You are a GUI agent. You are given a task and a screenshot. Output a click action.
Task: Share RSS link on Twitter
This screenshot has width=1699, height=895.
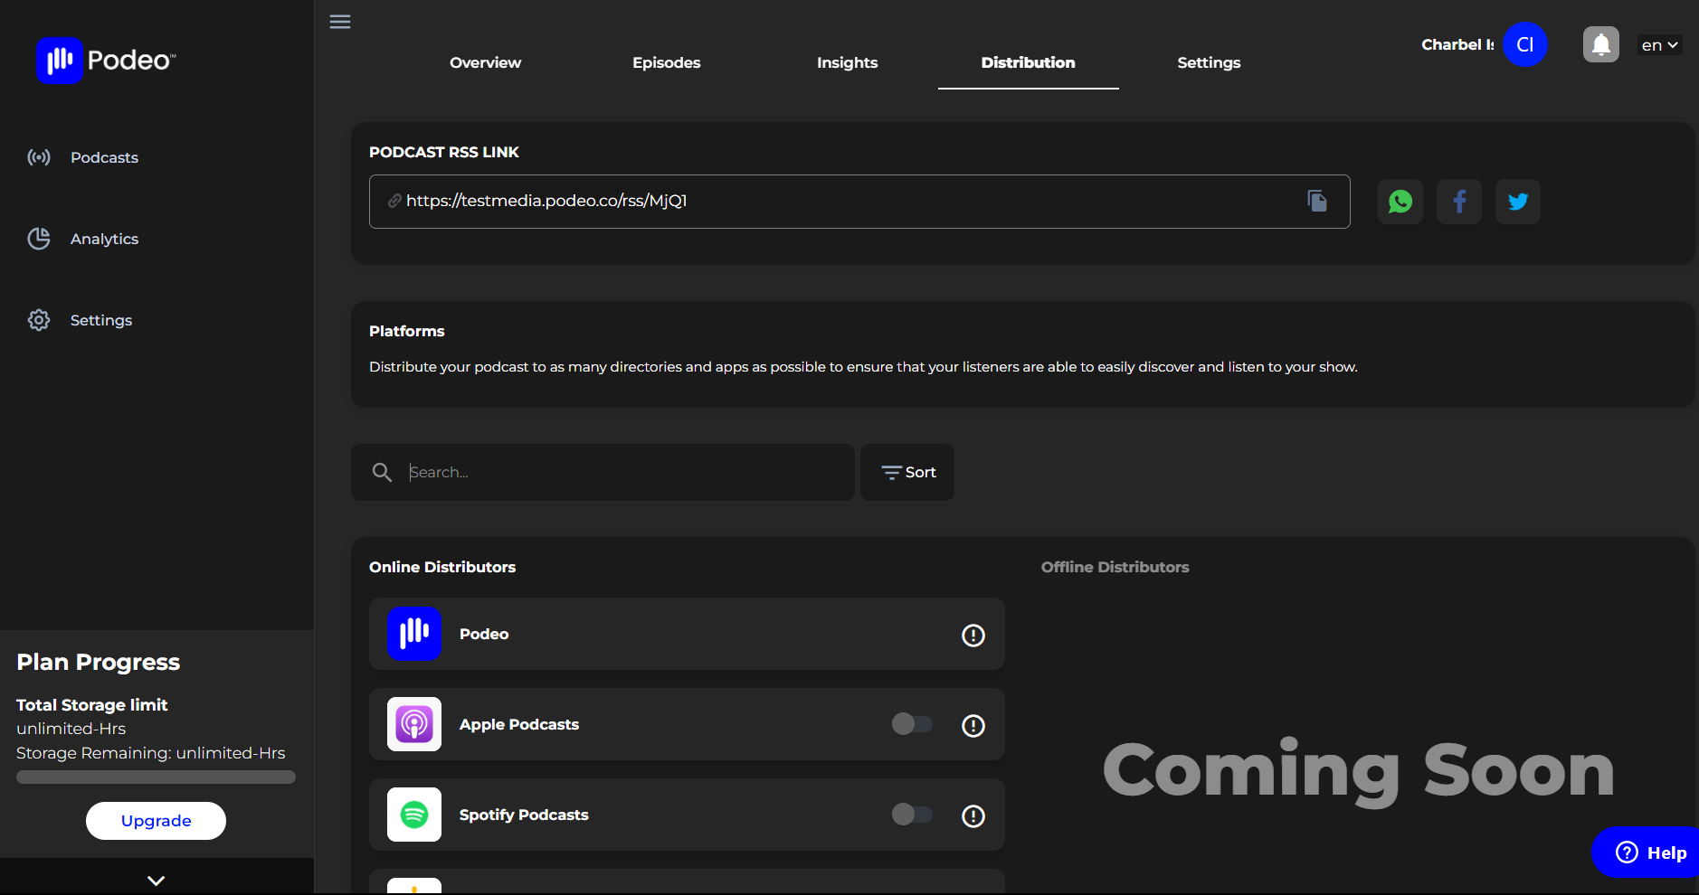click(1518, 202)
